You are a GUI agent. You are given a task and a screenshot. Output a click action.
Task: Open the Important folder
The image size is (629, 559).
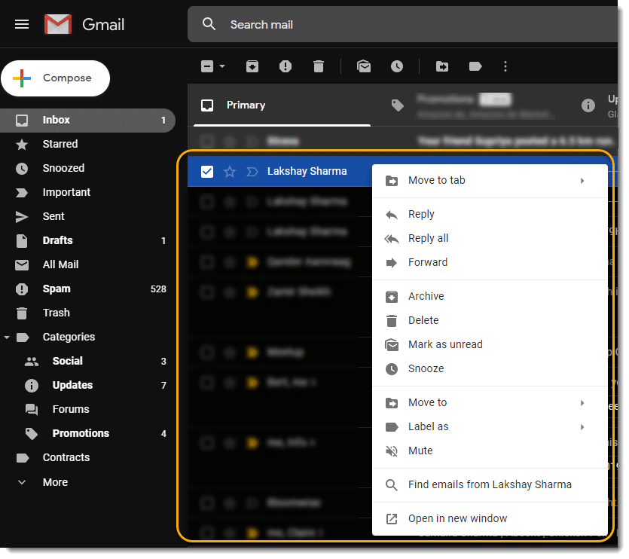[87, 192]
